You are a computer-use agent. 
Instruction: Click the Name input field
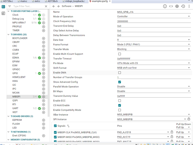[x=154, y=12]
